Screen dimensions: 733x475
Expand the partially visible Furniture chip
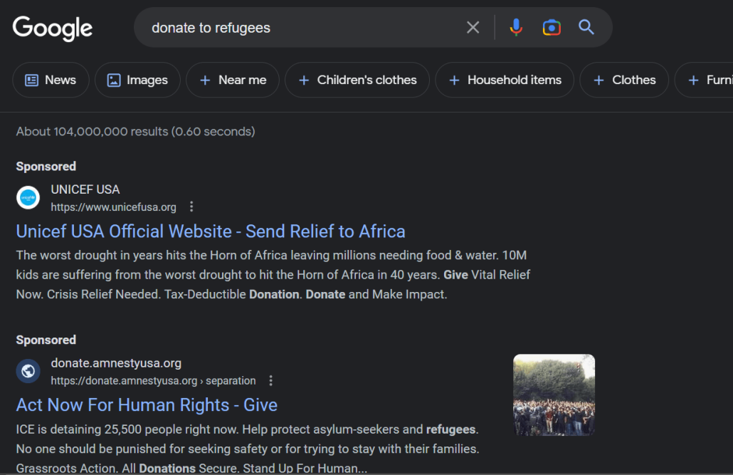705,80
